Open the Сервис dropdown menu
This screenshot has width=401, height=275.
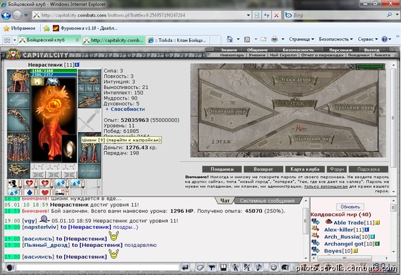coord(368,39)
